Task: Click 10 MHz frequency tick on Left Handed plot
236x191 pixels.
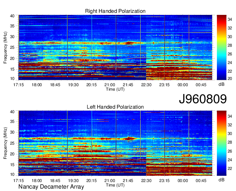Action: (12, 174)
